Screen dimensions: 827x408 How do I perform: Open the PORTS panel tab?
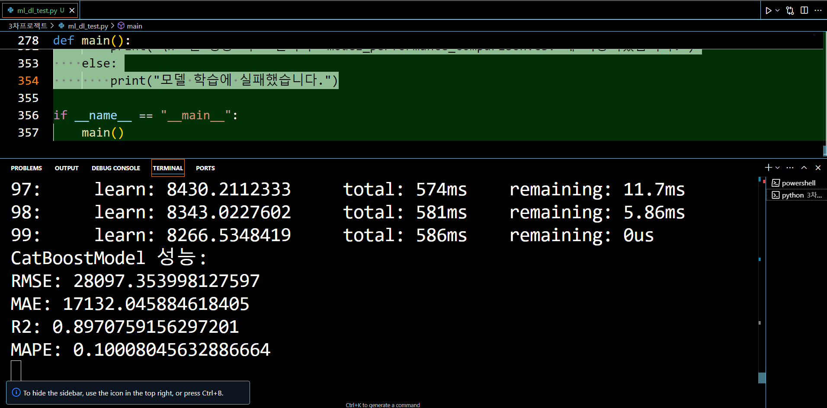click(x=205, y=168)
